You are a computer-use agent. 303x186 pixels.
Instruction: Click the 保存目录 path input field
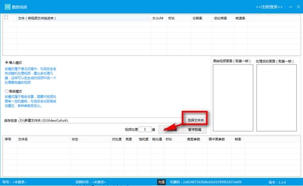[100, 120]
